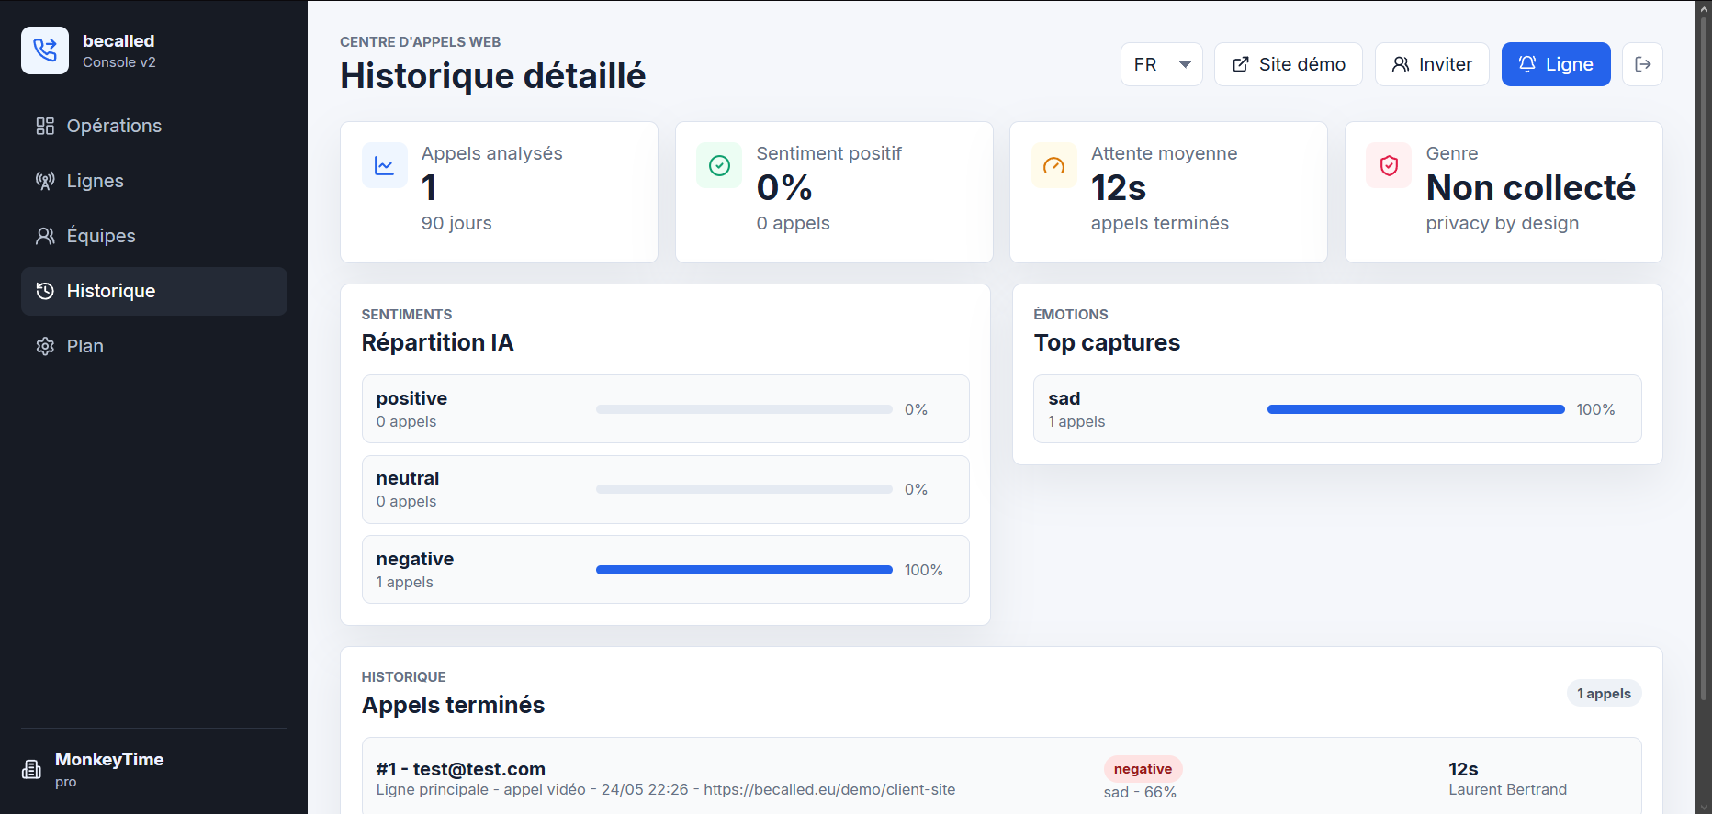Click the Appels terminés heading
The image size is (1712, 814).
(453, 705)
